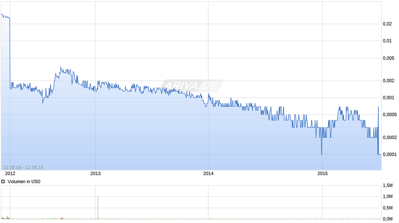
Task: Click the 0,001 price axis label
Action: 388,98
